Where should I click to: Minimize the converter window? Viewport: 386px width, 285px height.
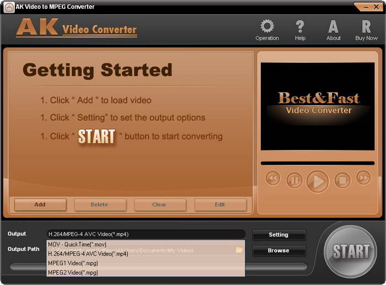tap(366, 7)
